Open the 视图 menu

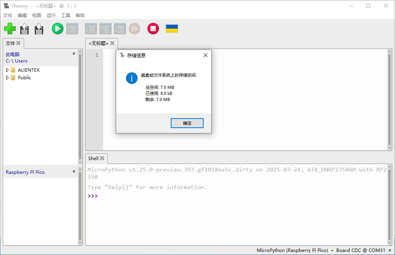[37, 15]
